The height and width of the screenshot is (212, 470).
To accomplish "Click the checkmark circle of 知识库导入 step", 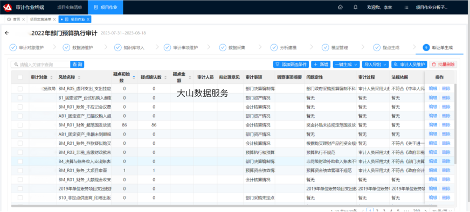I will (118, 47).
